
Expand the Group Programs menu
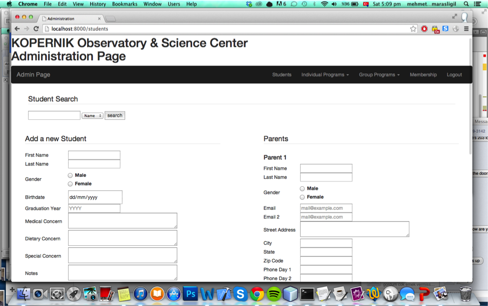click(379, 75)
